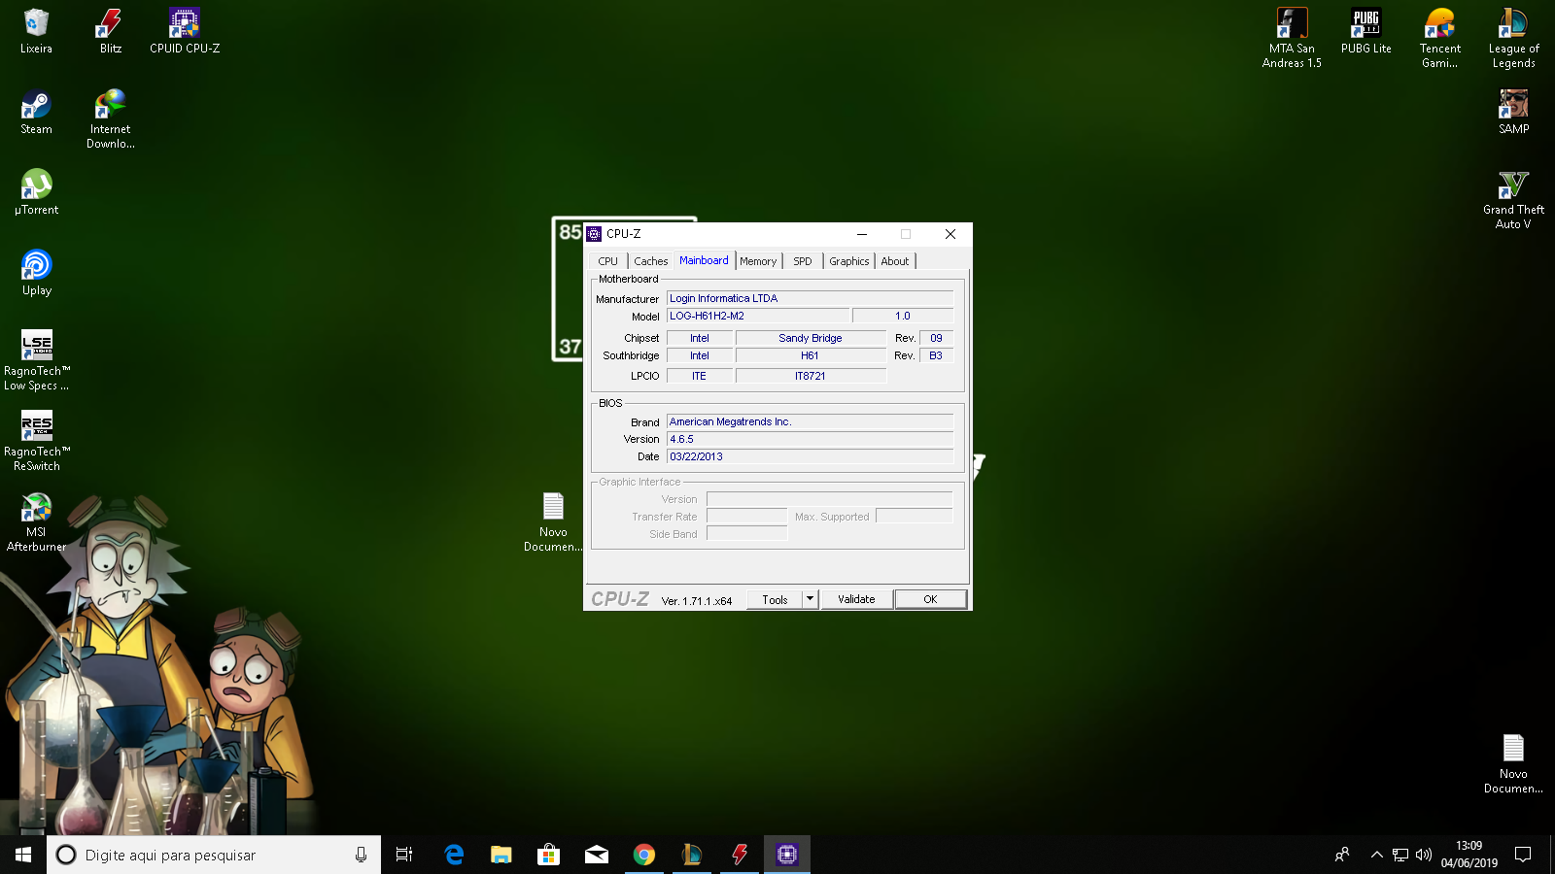Switch to the Memory tab
The height and width of the screenshot is (874, 1555).
pos(758,261)
